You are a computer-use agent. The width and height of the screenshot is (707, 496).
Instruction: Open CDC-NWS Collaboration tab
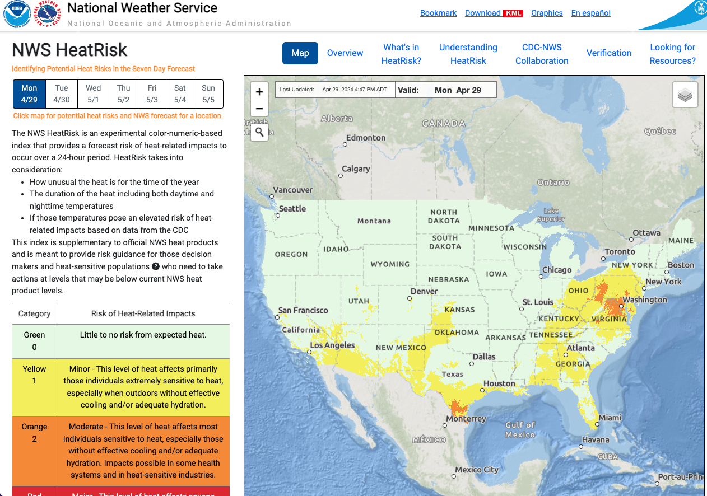coord(542,54)
